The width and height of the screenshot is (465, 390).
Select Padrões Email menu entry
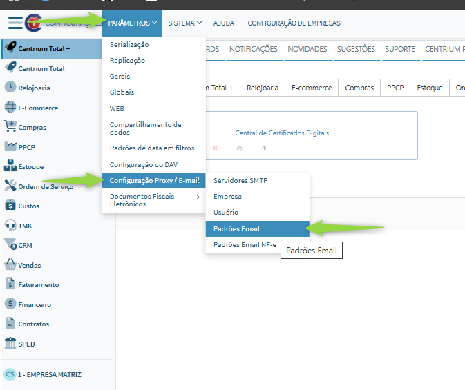tap(236, 228)
